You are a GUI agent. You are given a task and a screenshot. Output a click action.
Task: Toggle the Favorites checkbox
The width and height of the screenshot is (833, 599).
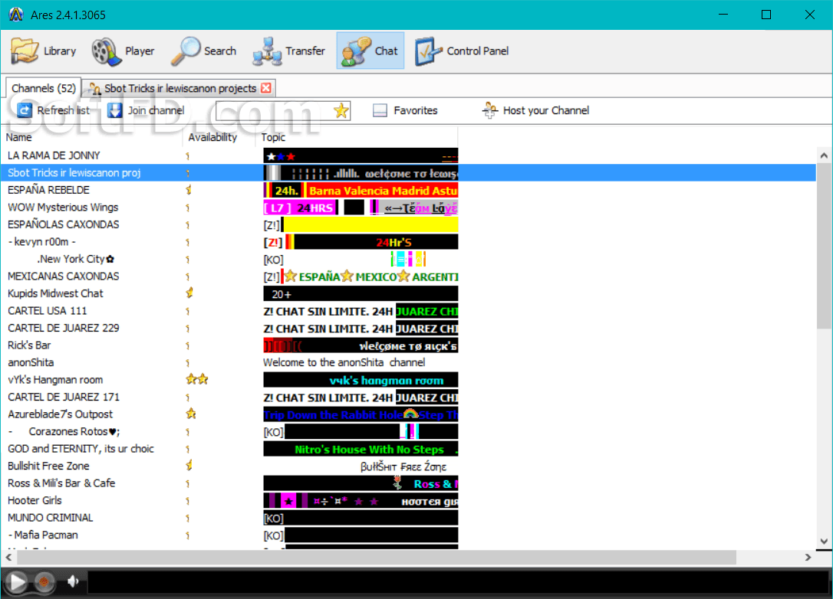click(x=380, y=110)
